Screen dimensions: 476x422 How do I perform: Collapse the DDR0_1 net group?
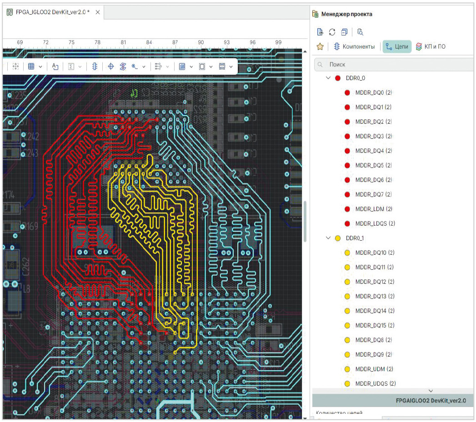coord(328,238)
